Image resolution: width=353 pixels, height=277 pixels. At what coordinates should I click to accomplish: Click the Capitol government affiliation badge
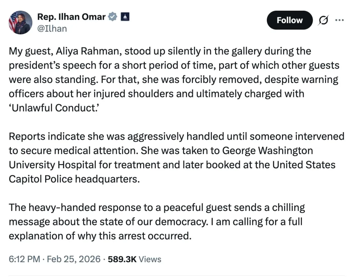click(x=125, y=17)
